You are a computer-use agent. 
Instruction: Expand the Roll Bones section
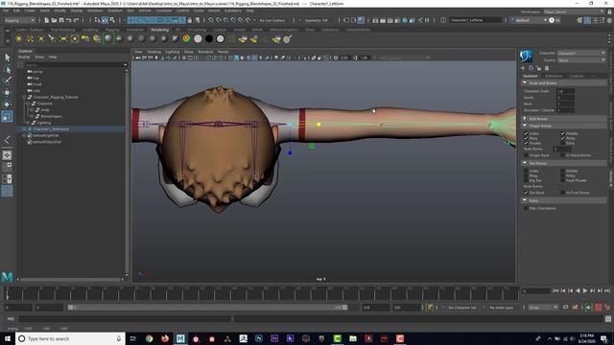(x=525, y=119)
